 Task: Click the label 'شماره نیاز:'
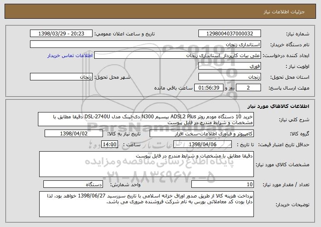click(x=298, y=34)
